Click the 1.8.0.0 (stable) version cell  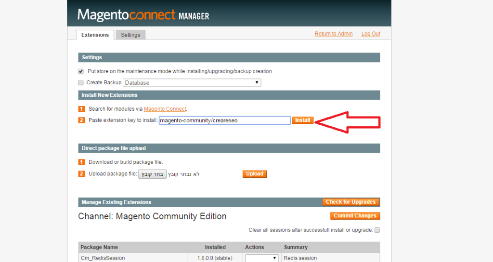click(215, 258)
